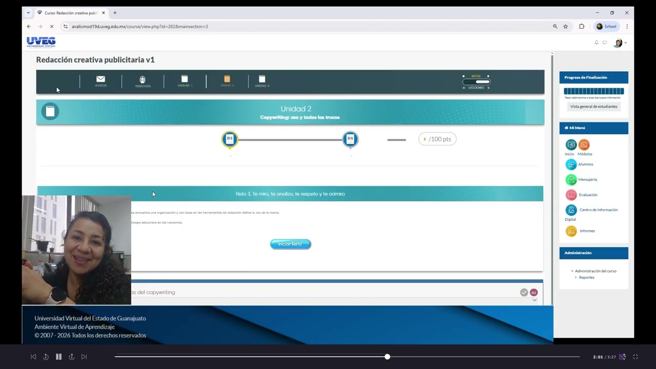Click the Mi Menú block header
This screenshot has height=369, width=656.
[x=594, y=128]
